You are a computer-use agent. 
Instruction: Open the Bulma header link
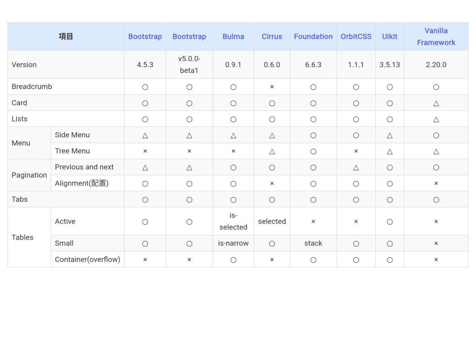[x=233, y=36]
